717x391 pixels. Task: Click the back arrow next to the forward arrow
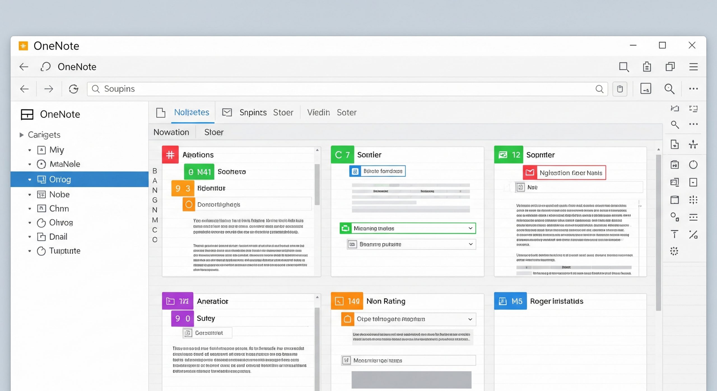(x=24, y=89)
